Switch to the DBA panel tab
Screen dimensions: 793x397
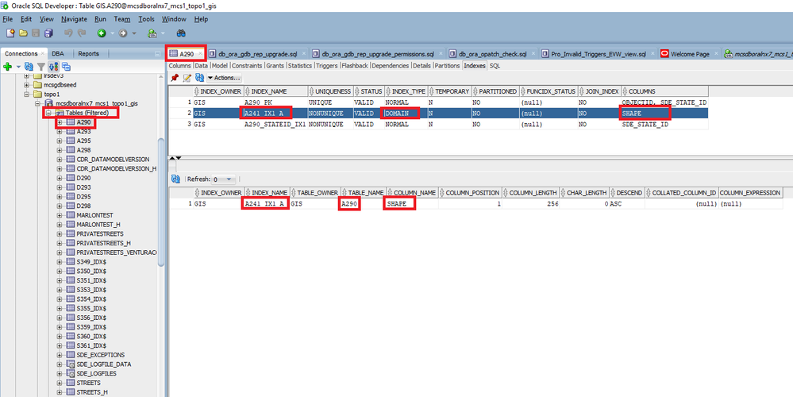click(58, 54)
